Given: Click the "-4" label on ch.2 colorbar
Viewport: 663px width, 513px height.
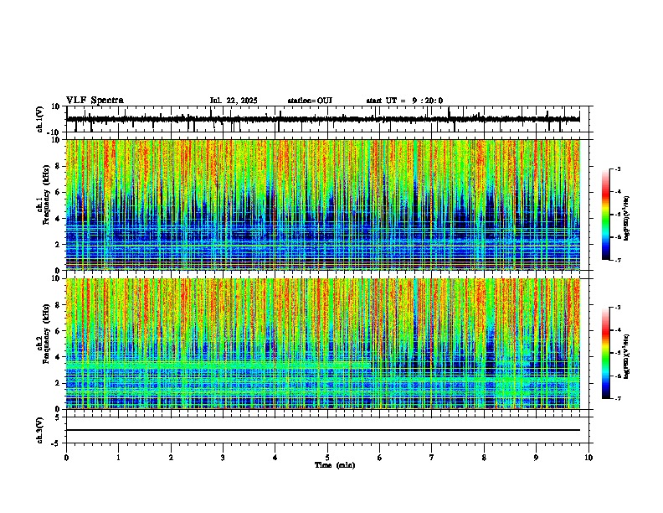Looking at the screenshot, I should [618, 330].
